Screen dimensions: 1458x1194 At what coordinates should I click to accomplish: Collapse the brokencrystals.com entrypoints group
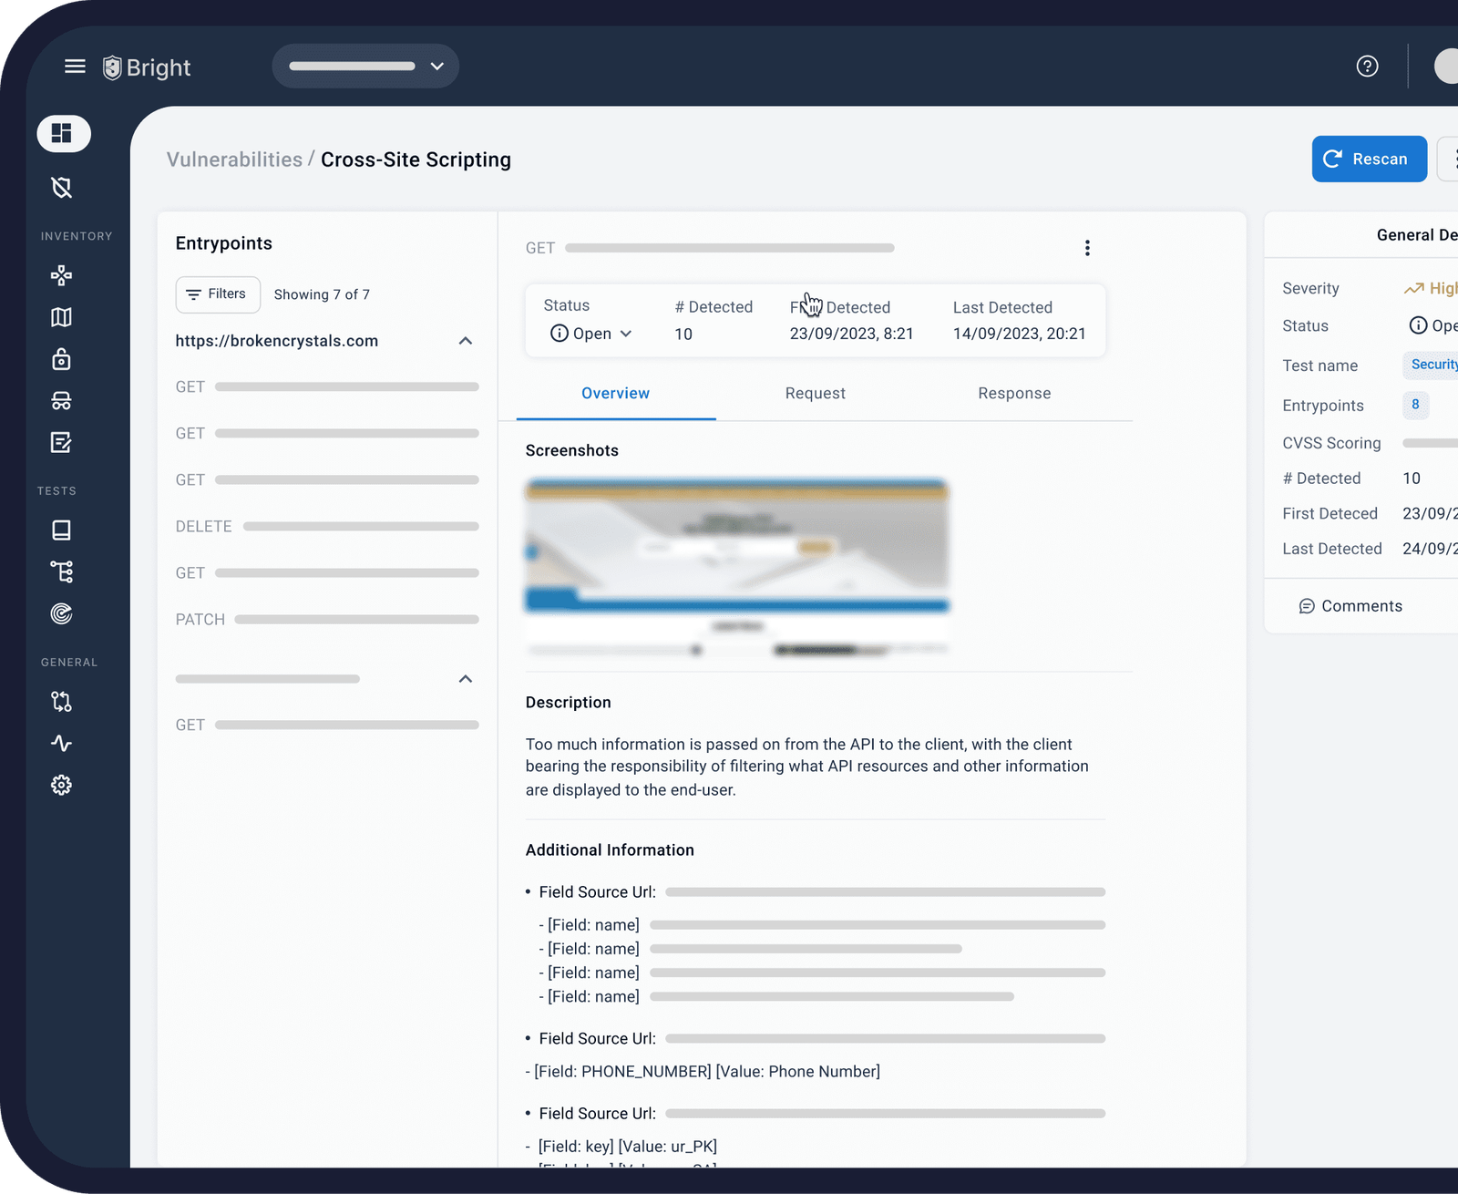coord(466,341)
